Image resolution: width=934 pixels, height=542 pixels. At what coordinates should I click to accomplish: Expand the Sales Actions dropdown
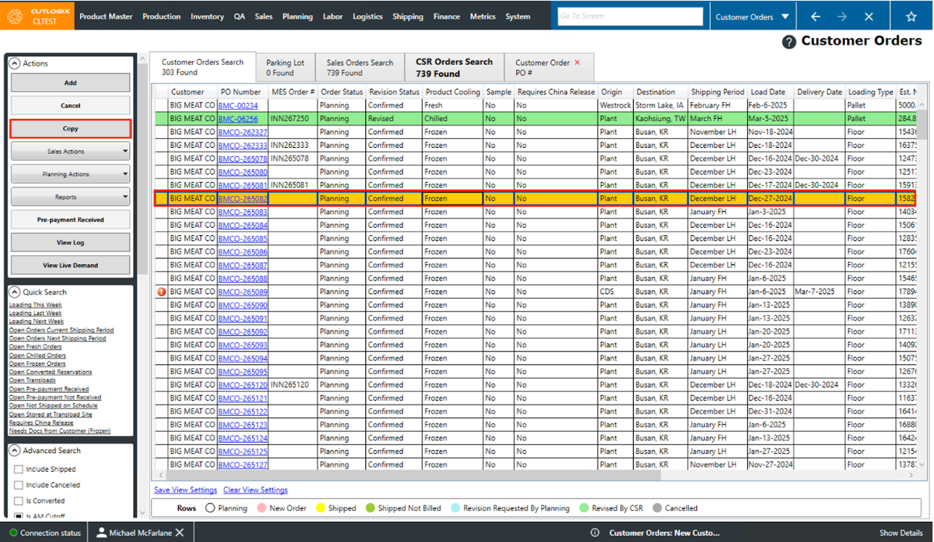(x=70, y=152)
